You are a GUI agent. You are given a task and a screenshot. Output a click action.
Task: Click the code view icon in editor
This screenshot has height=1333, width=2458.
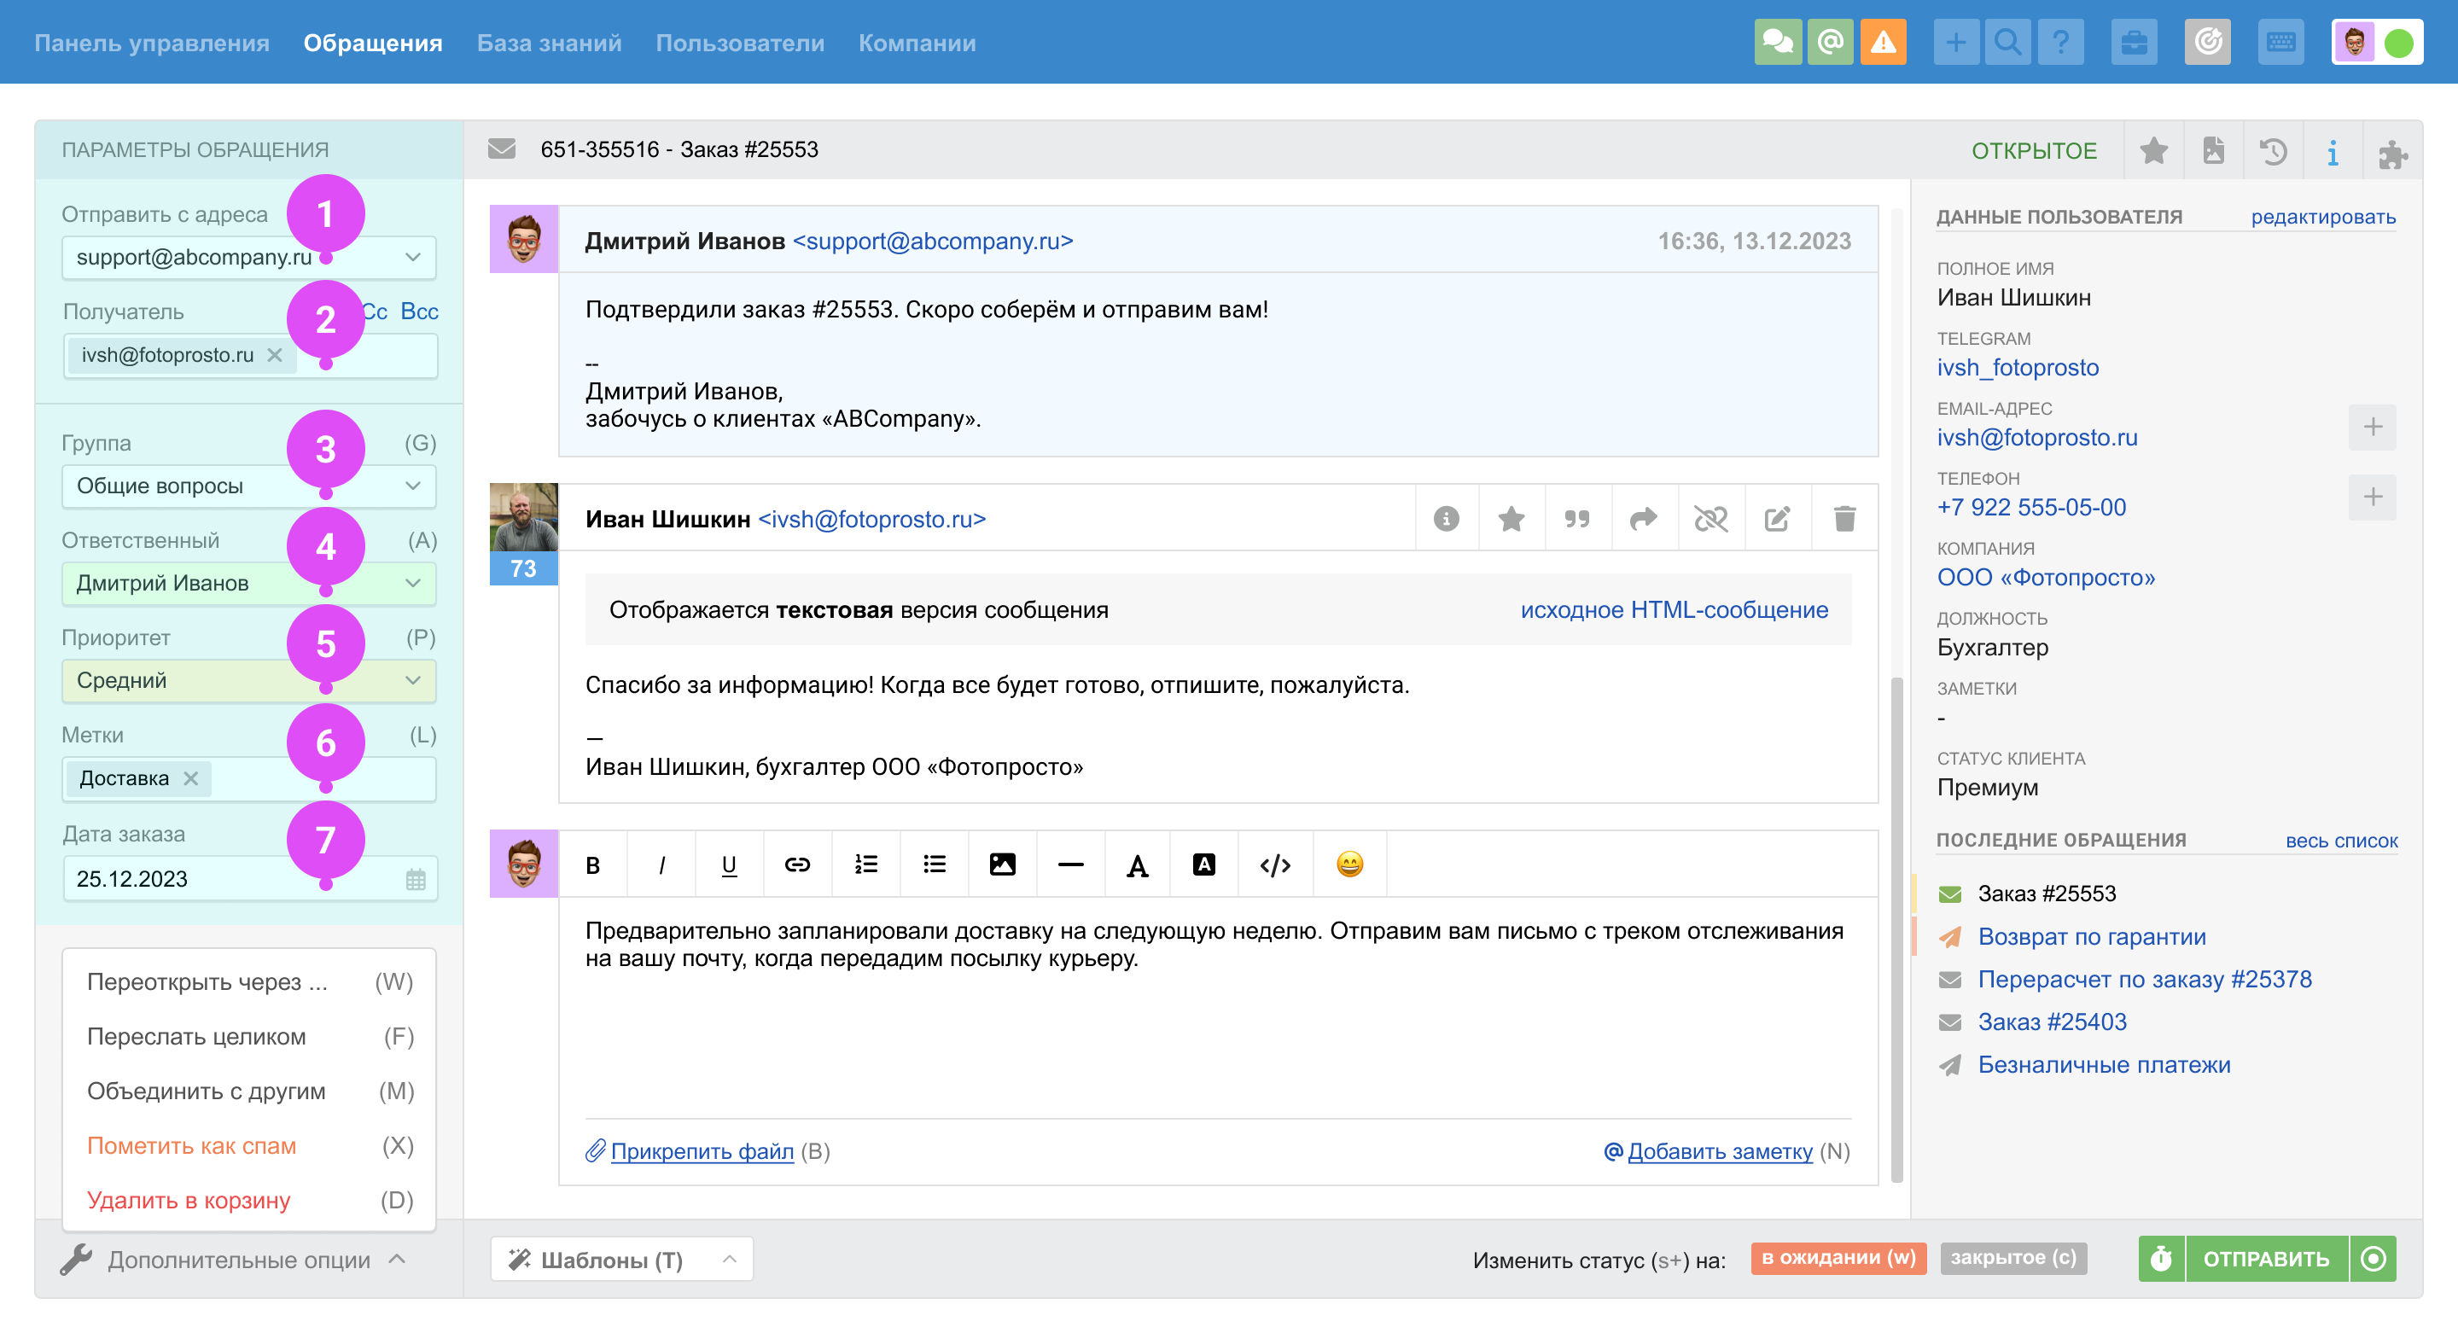click(x=1275, y=864)
